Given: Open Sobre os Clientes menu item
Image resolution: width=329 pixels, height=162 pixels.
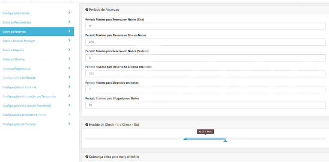Looking at the screenshot, I should click(37, 59).
